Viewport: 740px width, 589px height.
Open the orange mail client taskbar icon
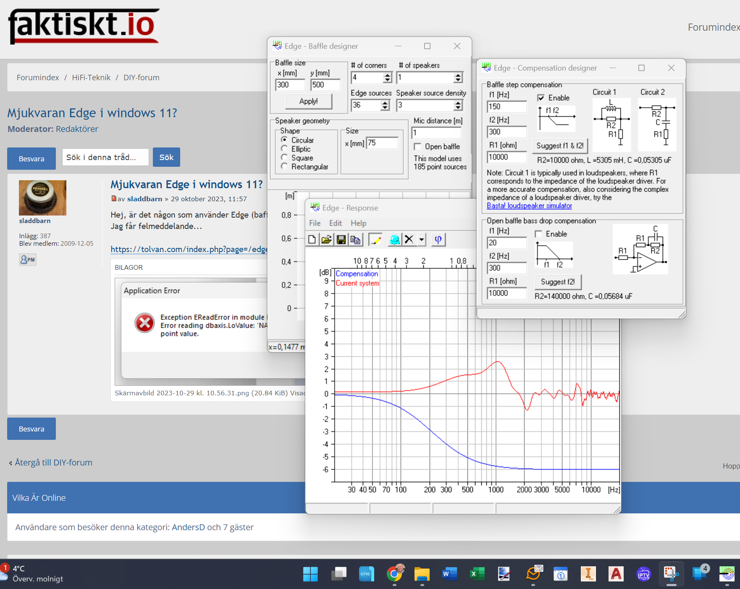point(534,573)
